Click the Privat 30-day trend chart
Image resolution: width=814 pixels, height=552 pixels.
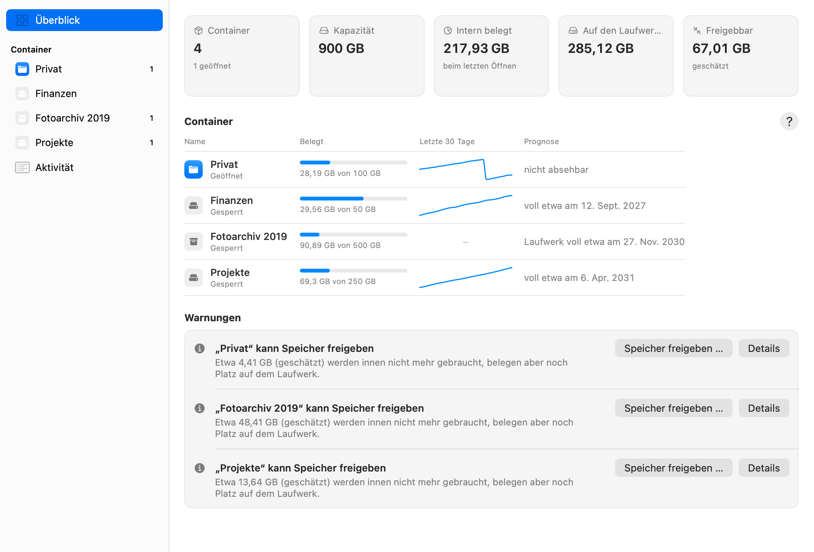pyautogui.click(x=465, y=169)
